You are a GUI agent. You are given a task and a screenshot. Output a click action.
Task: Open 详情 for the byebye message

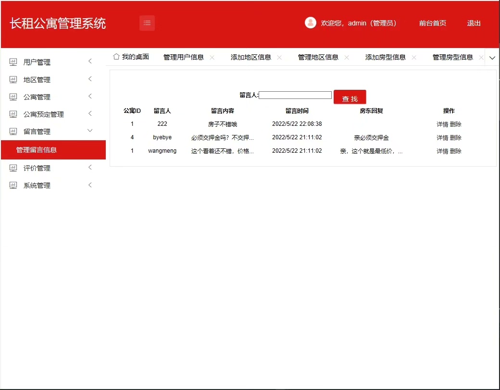click(442, 138)
